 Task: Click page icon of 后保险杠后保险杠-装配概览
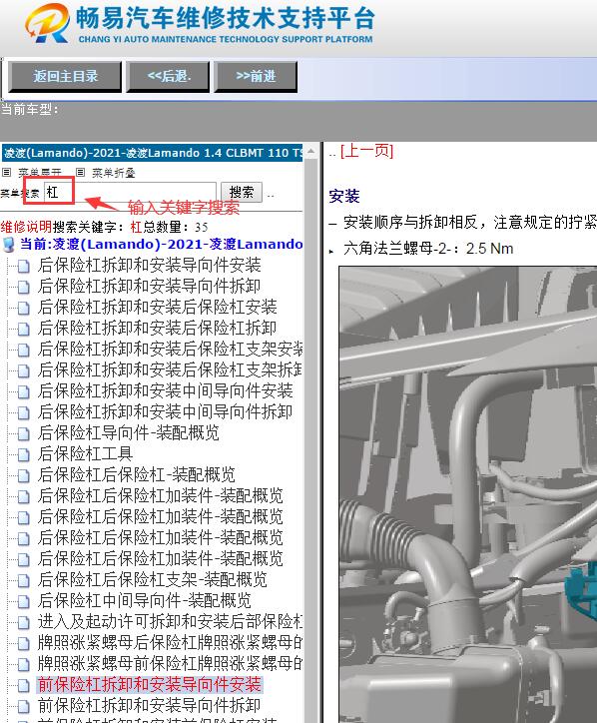[24, 476]
